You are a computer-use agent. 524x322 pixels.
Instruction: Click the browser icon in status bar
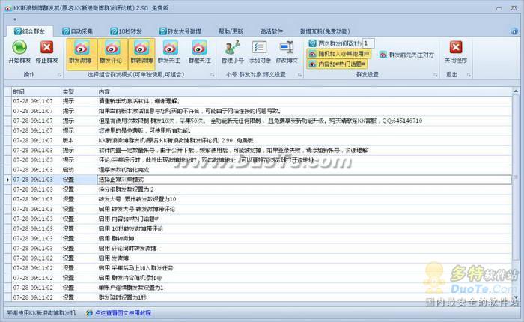(x=89, y=313)
